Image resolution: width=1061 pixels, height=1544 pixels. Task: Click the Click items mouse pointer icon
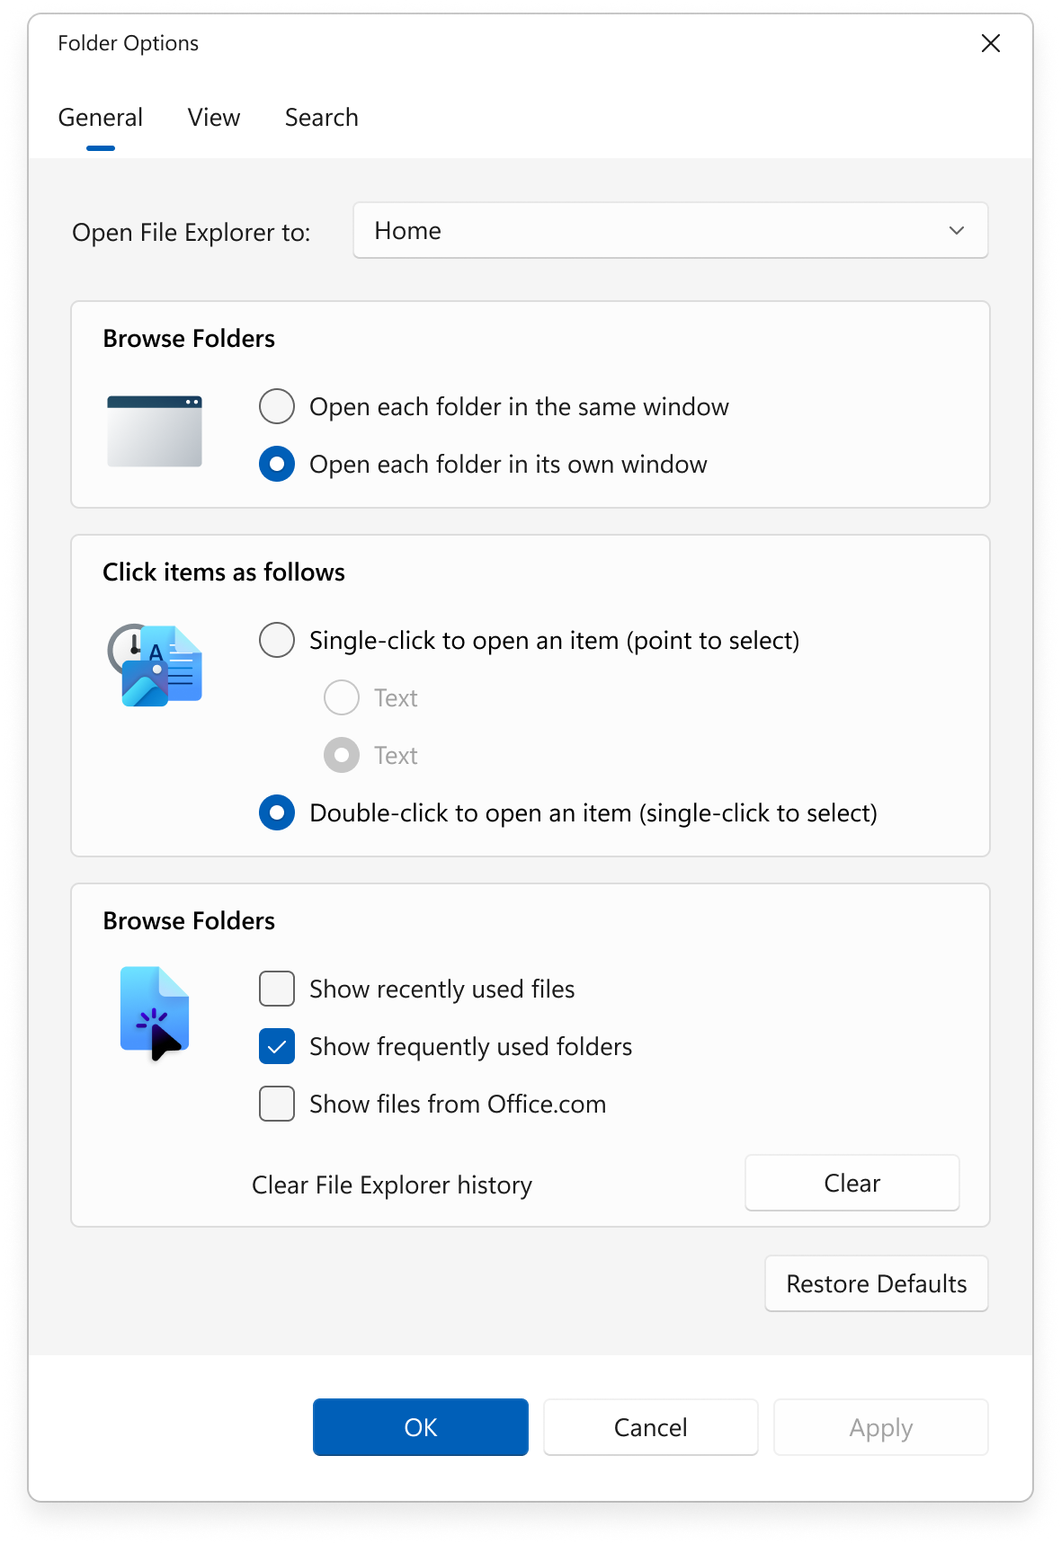click(x=158, y=665)
